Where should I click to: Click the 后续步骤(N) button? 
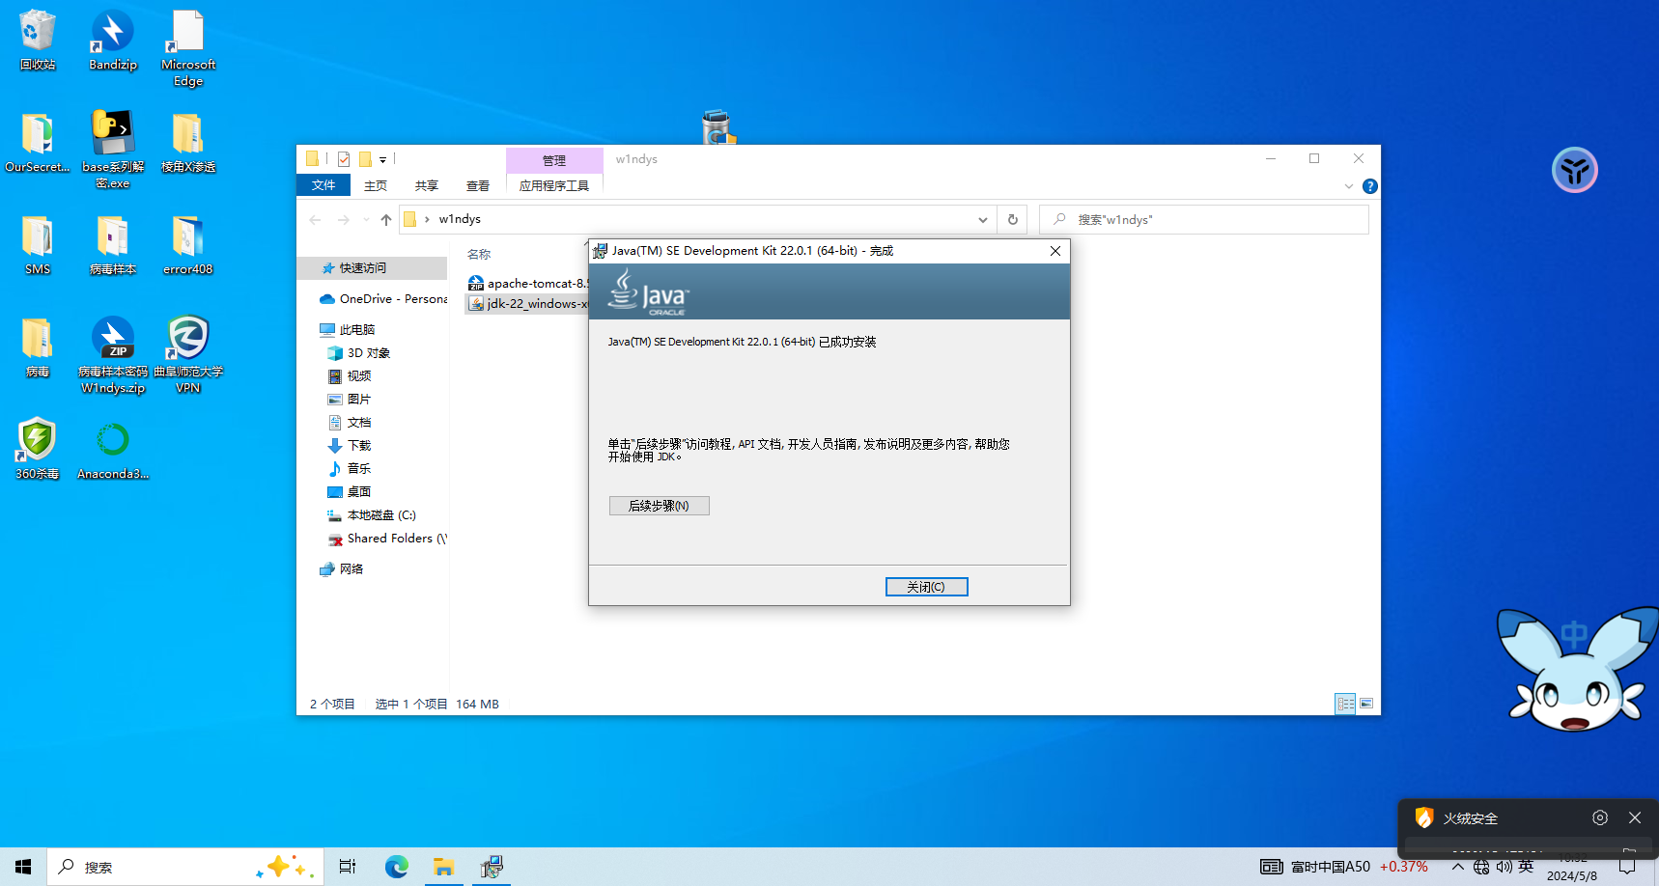pos(659,506)
